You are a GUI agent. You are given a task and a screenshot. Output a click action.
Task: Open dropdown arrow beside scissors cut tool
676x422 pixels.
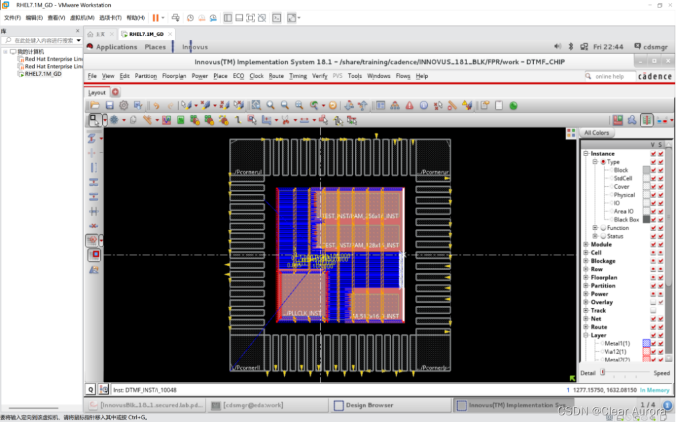295,121
